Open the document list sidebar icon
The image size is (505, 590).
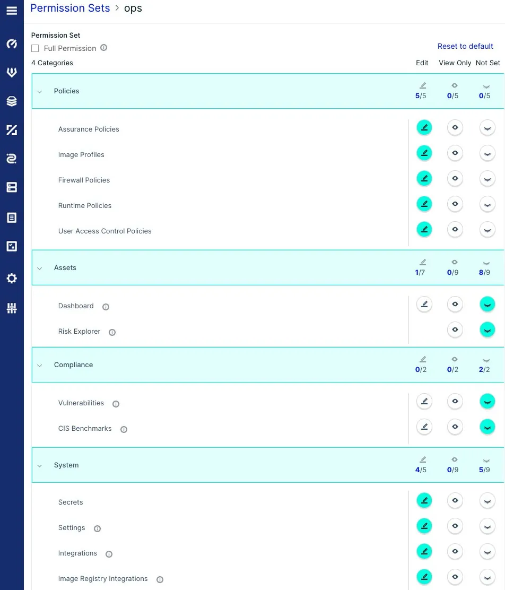coord(12,218)
